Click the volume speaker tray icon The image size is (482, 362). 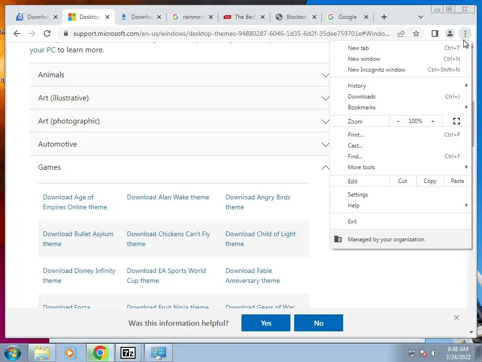pyautogui.click(x=434, y=353)
